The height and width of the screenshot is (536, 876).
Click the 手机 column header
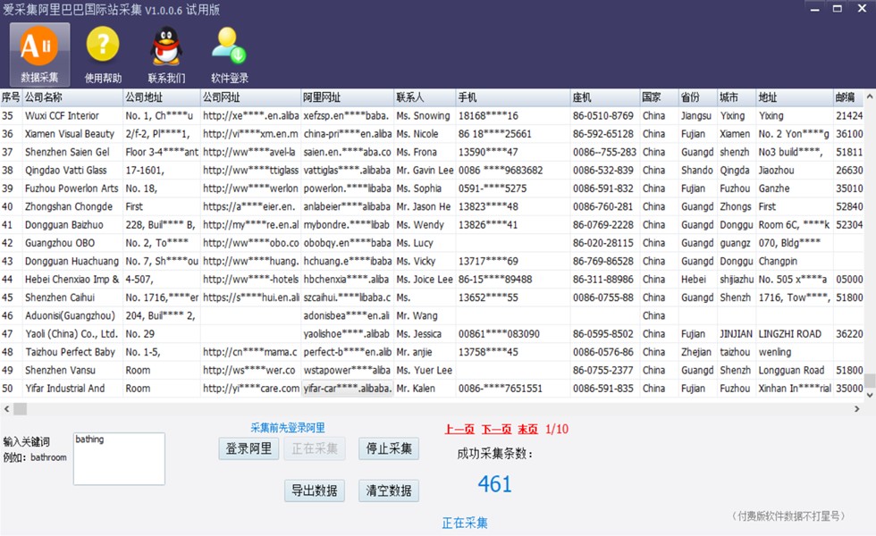click(513, 97)
